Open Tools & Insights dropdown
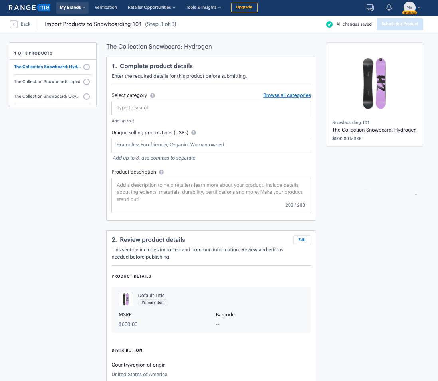The height and width of the screenshot is (381, 438). 203,8
